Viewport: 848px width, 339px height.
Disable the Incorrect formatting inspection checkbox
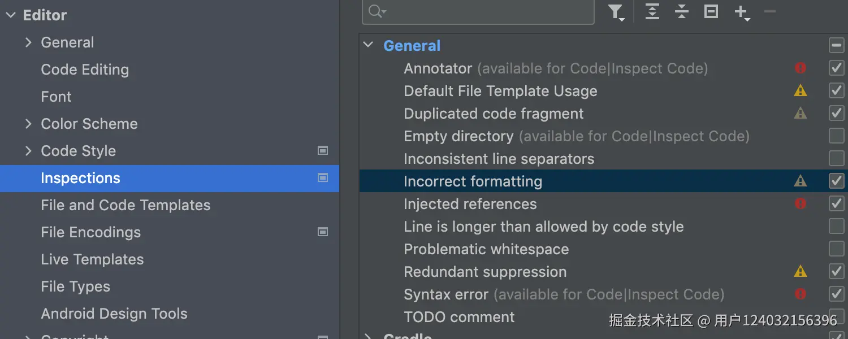click(836, 181)
